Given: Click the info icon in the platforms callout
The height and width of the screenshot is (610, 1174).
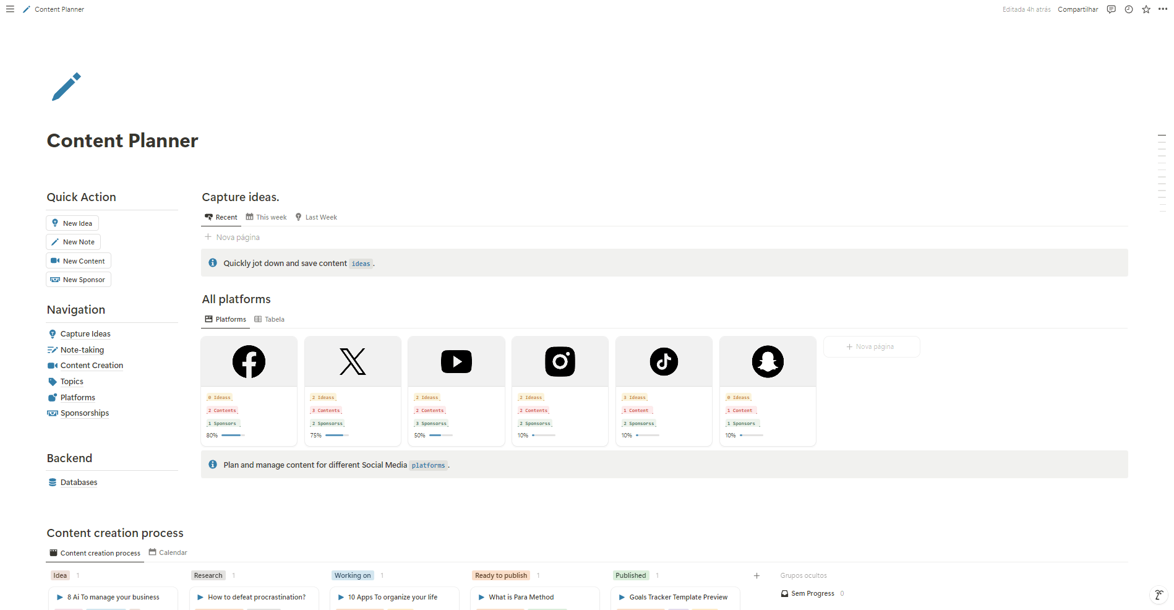Looking at the screenshot, I should [x=213, y=465].
